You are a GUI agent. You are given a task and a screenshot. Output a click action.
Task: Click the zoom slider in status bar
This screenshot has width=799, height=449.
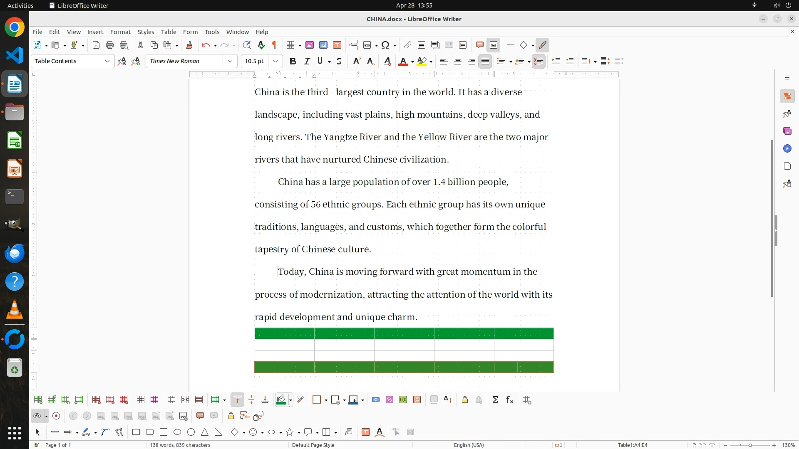pyautogui.click(x=750, y=445)
